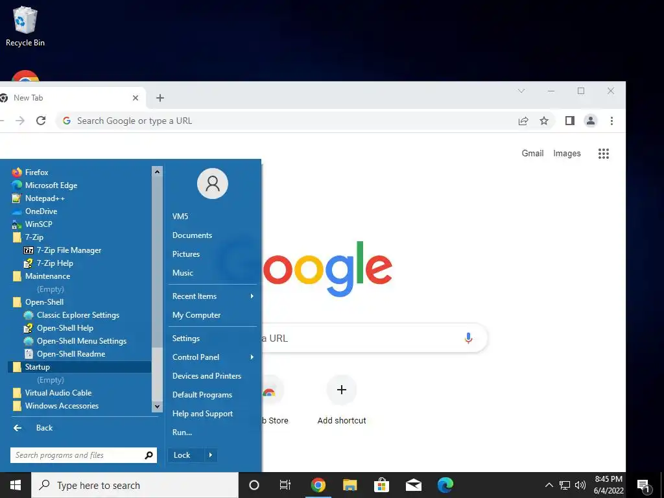Open the Images link
The height and width of the screenshot is (498, 664).
(x=567, y=153)
